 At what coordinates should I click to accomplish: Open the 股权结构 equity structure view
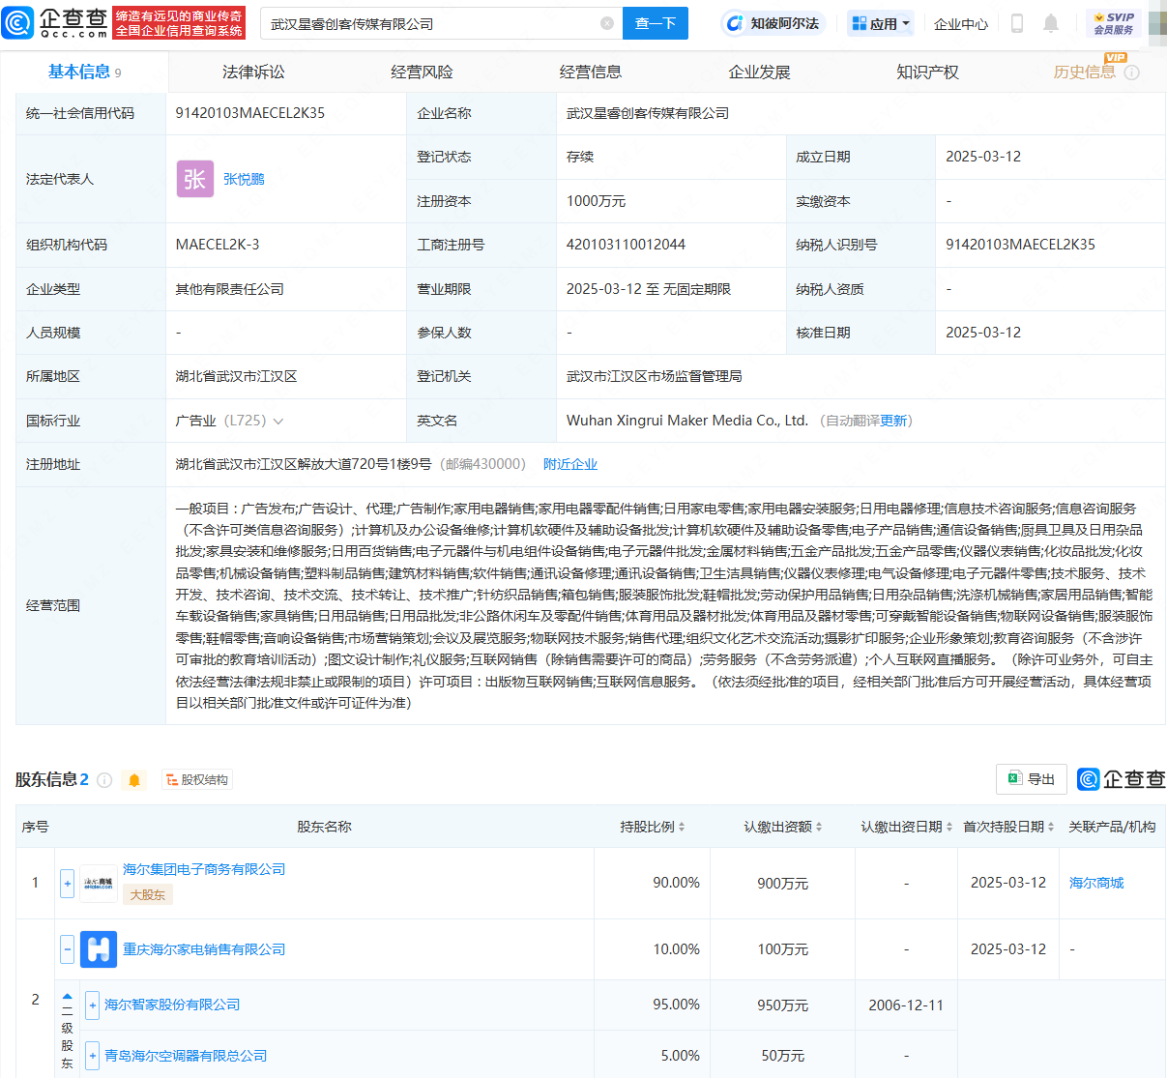pos(196,778)
